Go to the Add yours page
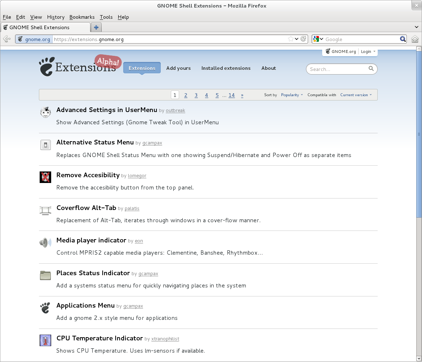 (x=178, y=68)
